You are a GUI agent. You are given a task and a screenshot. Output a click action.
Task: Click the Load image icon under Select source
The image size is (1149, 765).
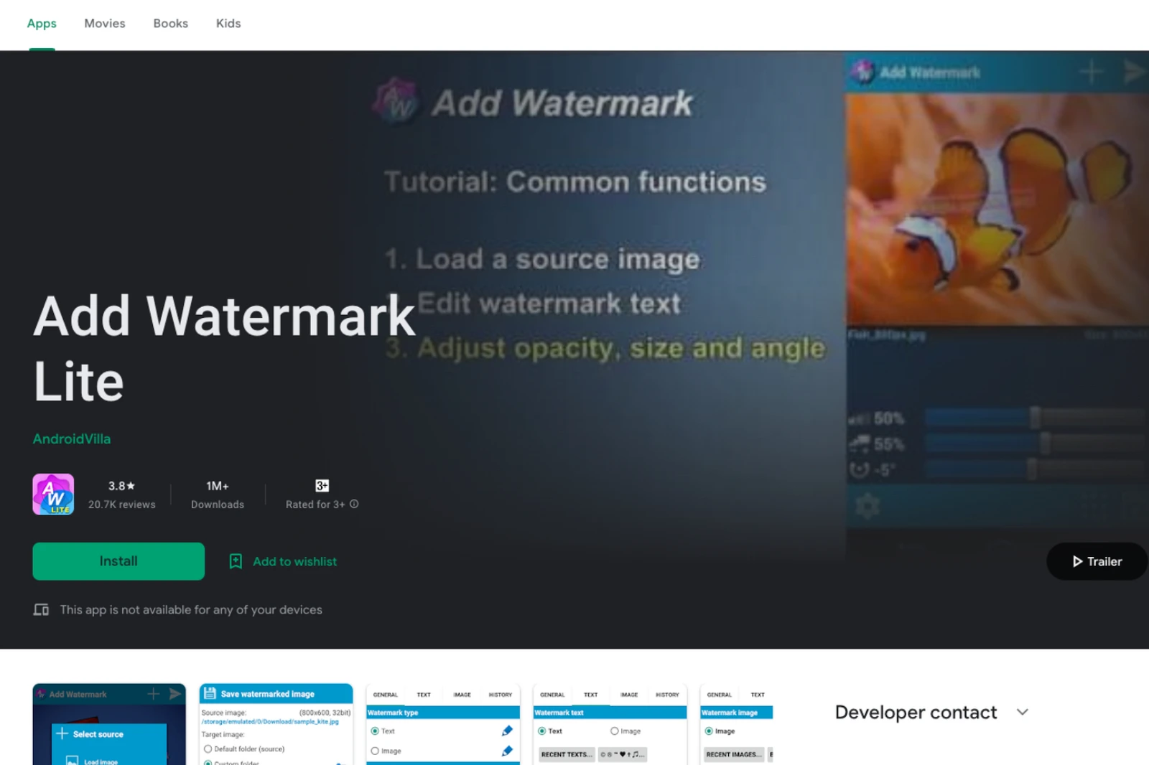(x=71, y=761)
